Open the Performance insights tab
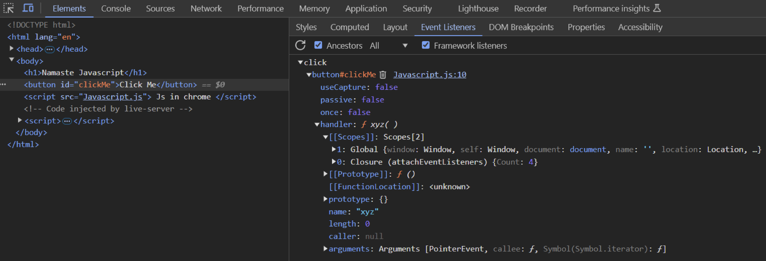The image size is (766, 261). tap(611, 8)
